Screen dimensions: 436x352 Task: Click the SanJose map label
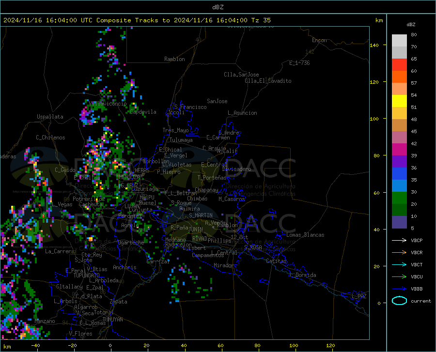click(217, 101)
